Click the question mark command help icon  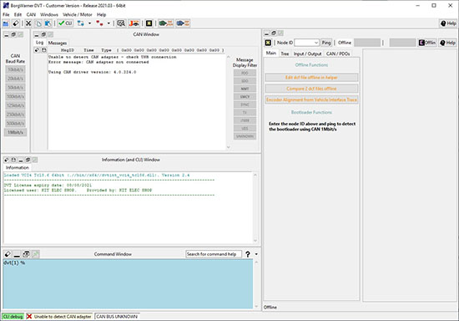coord(248,254)
